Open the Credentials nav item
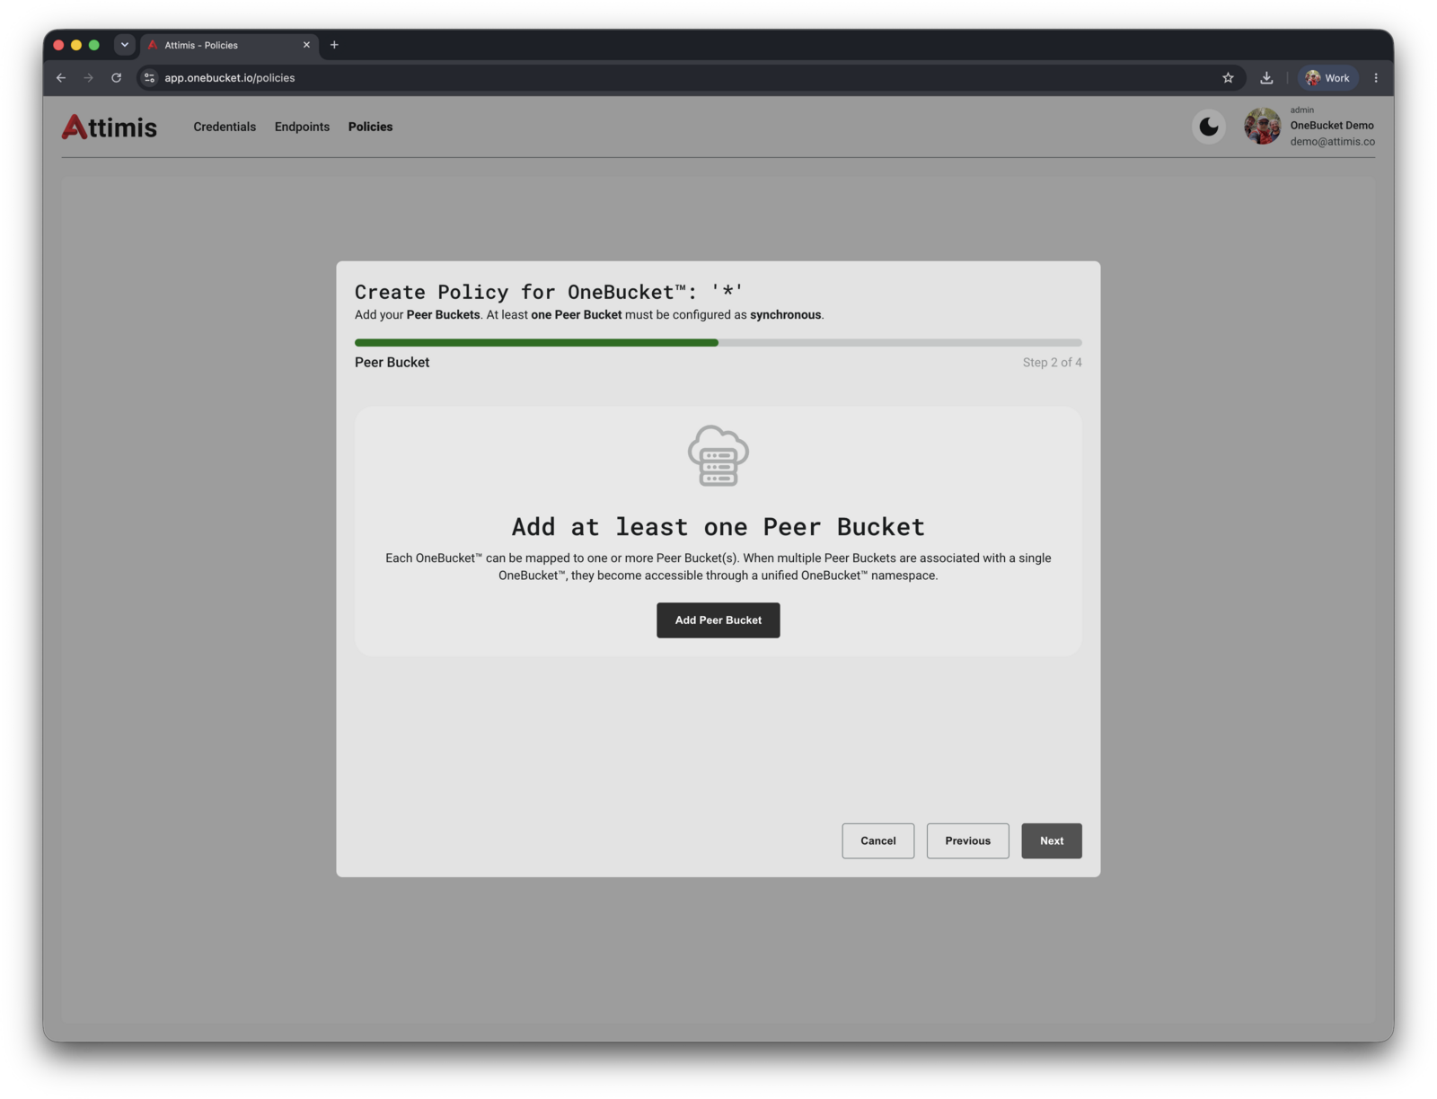 pos(225,127)
